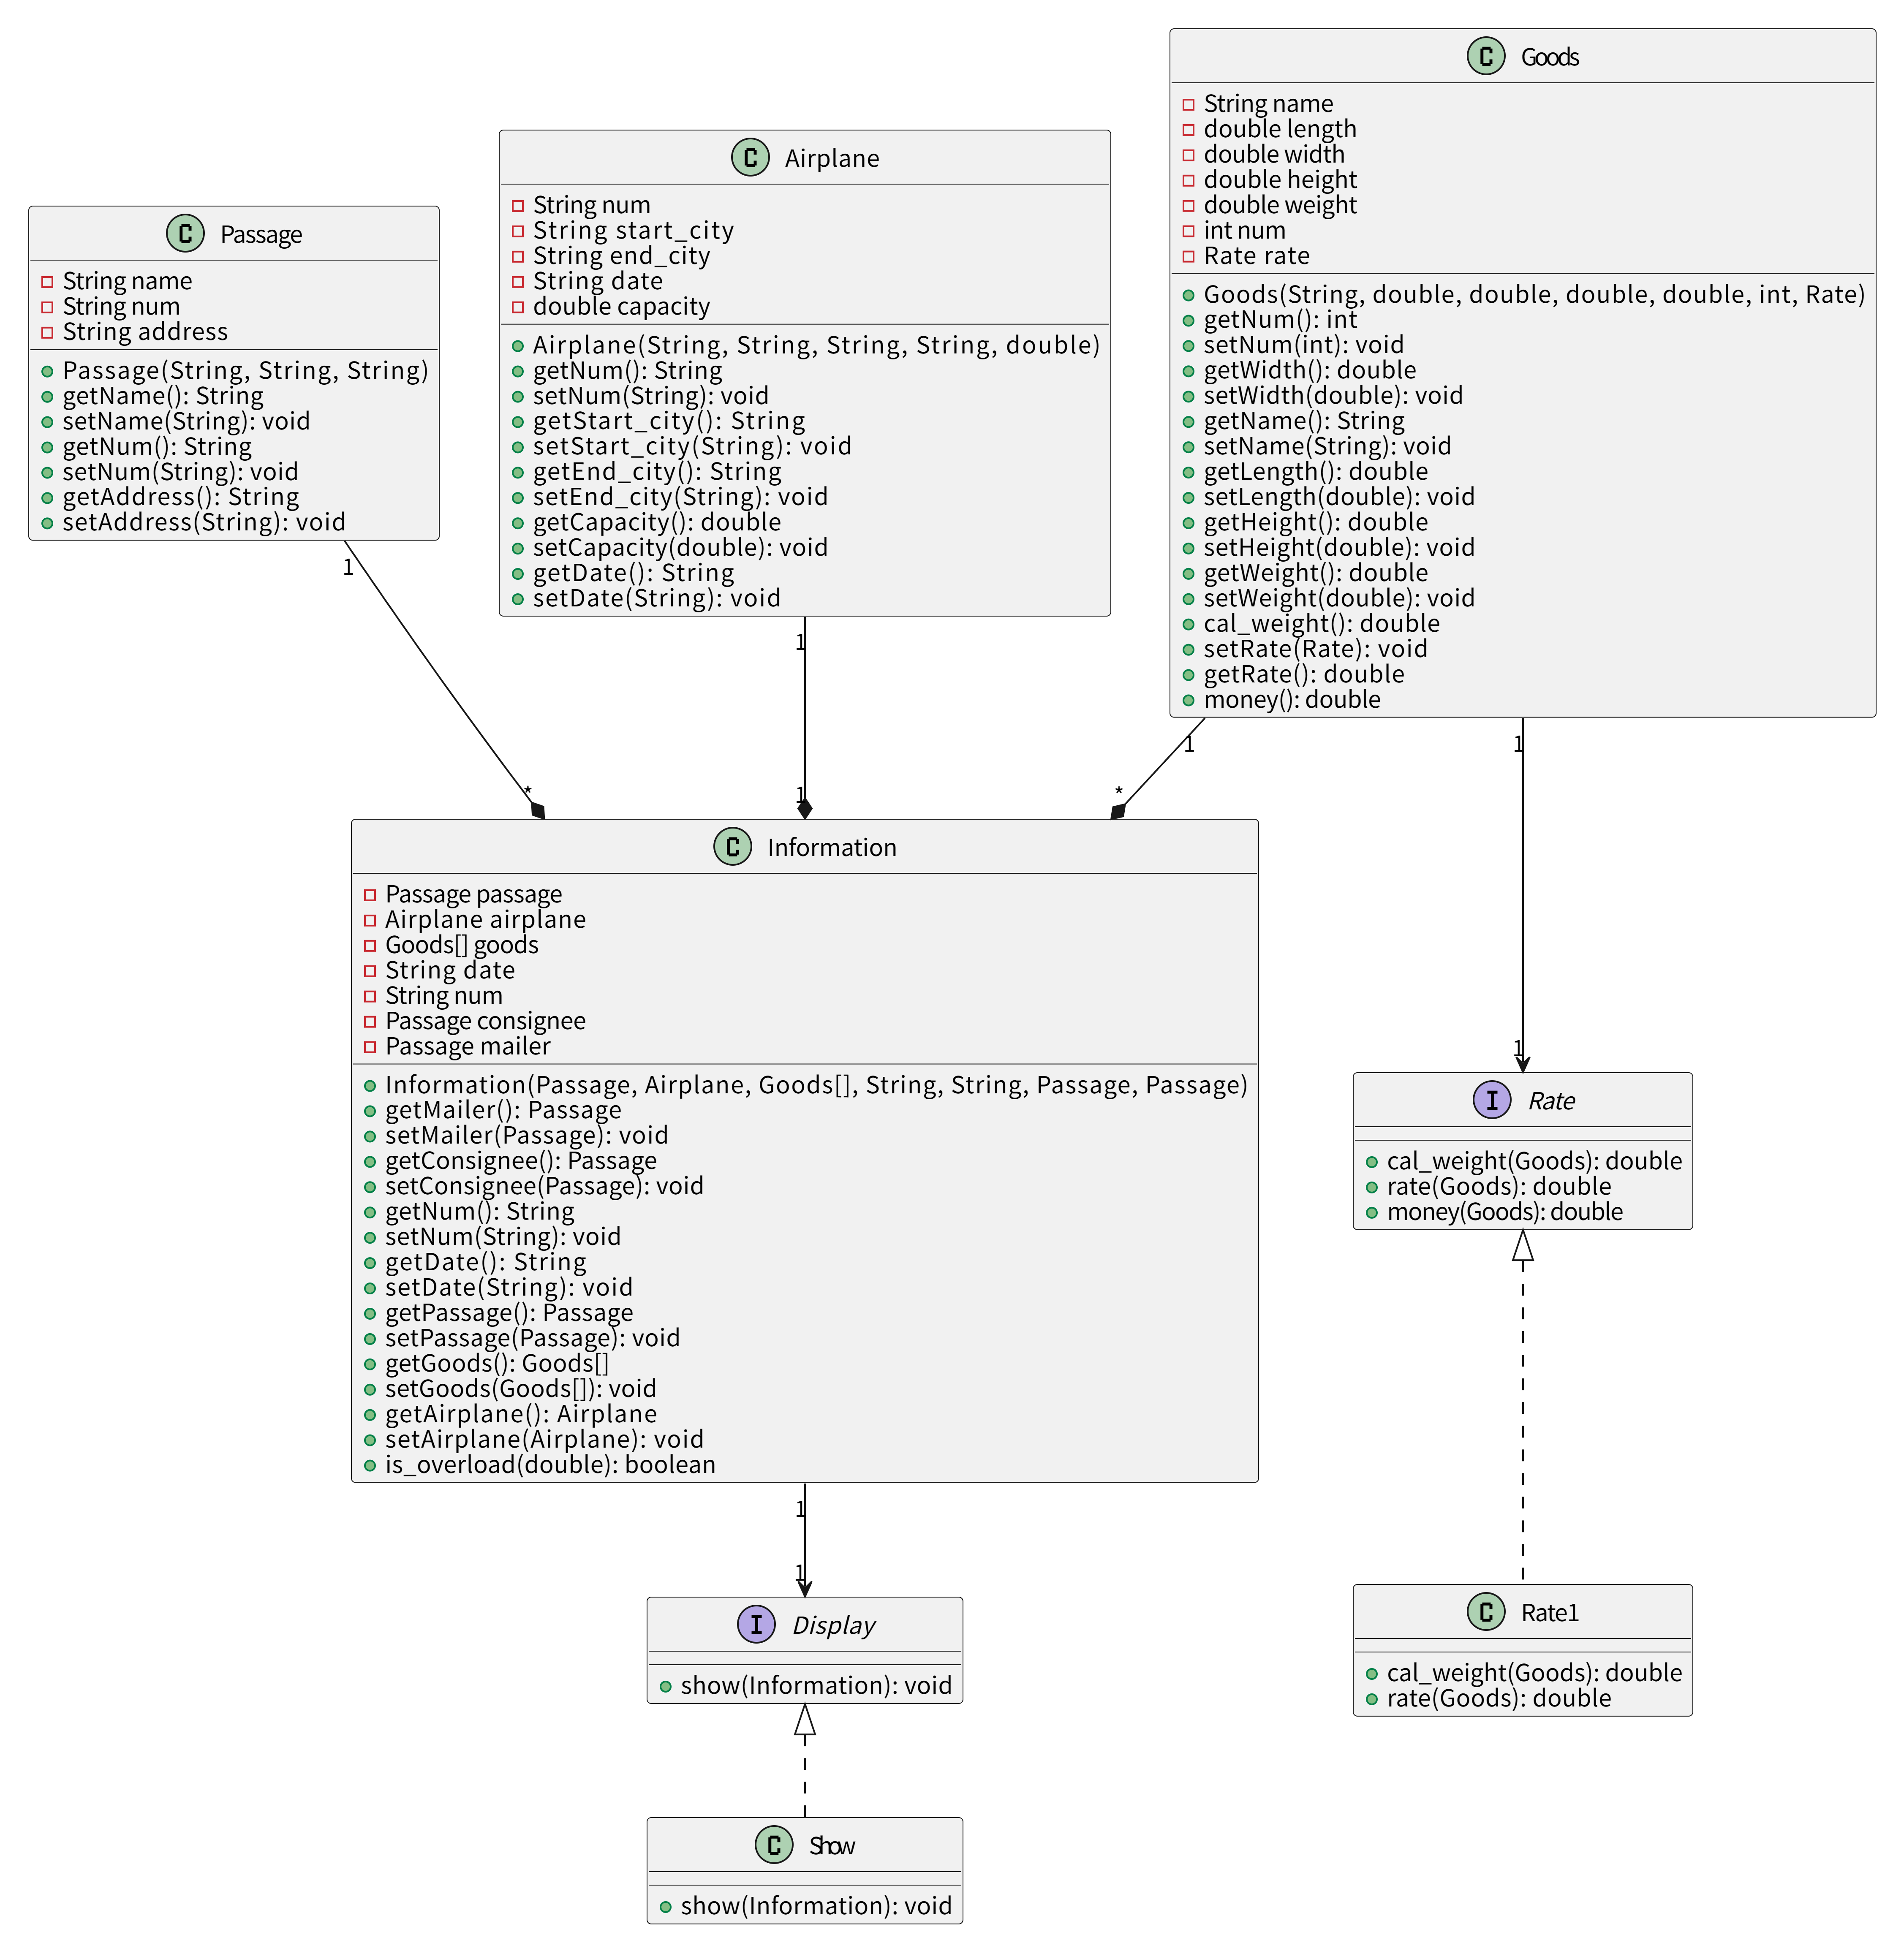Click the rate(Goods): double method in Rate1
Image resolution: width=1904 pixels, height=1951 pixels.
coord(1498,1698)
